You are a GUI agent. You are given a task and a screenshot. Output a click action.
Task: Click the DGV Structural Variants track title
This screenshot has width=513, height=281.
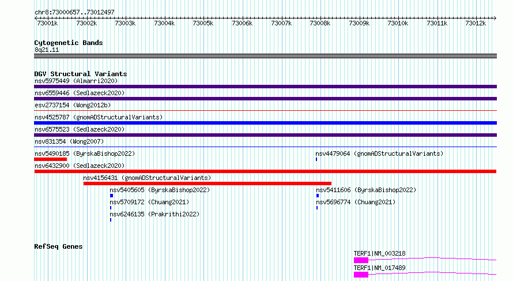(x=81, y=74)
